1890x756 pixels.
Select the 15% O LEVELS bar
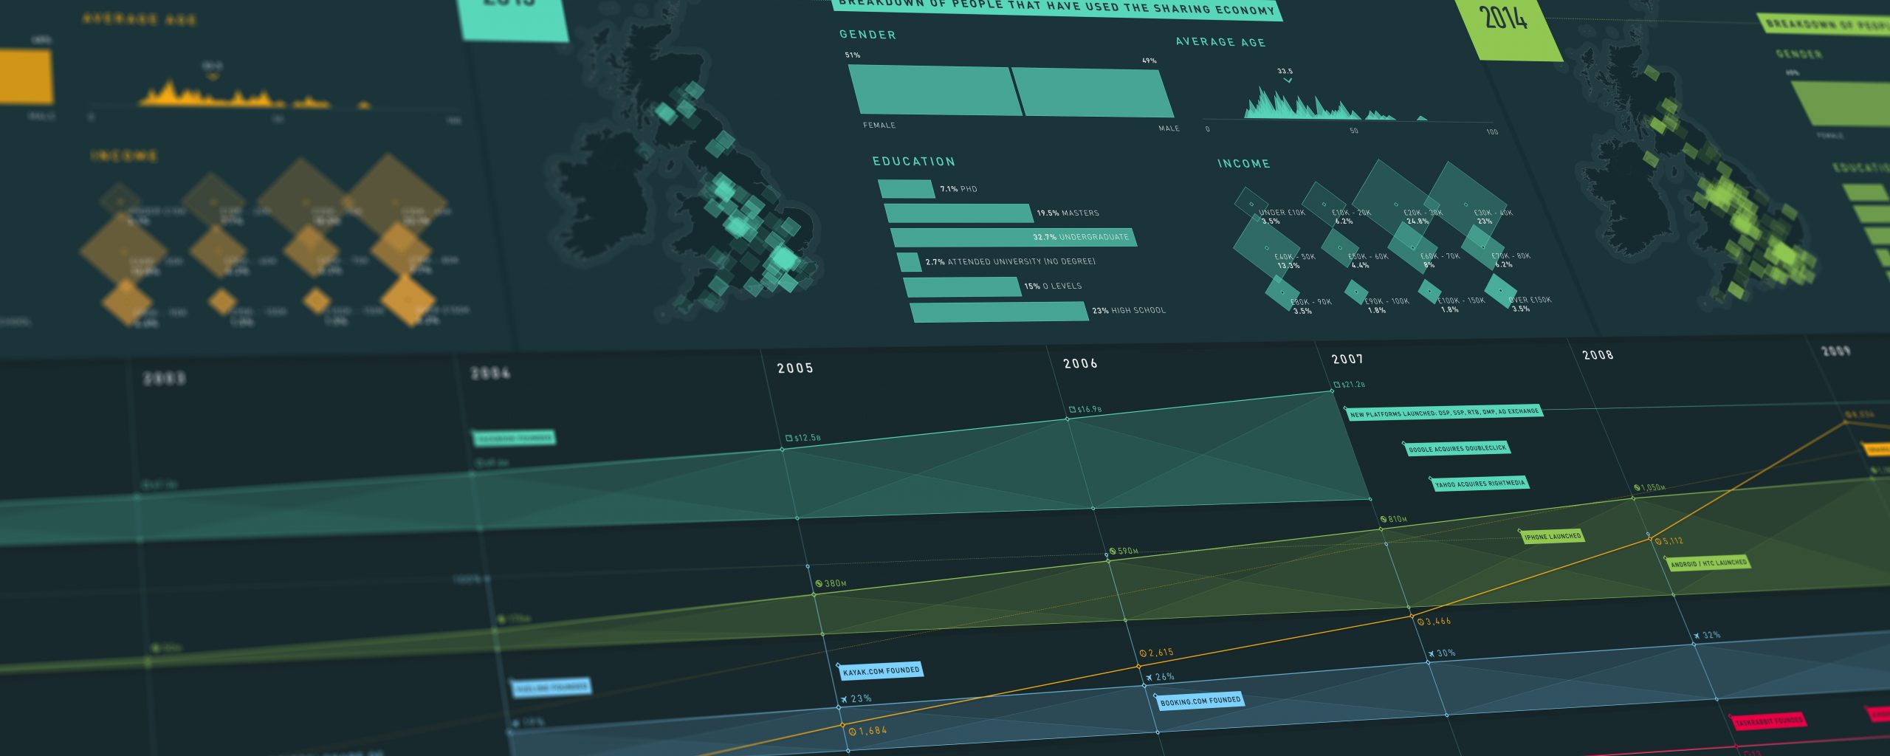962,286
